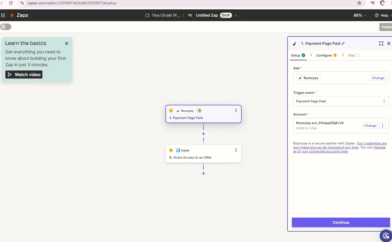This screenshot has width=392, height=242.
Task: Switch to the Configure tab
Action: tap(326, 55)
